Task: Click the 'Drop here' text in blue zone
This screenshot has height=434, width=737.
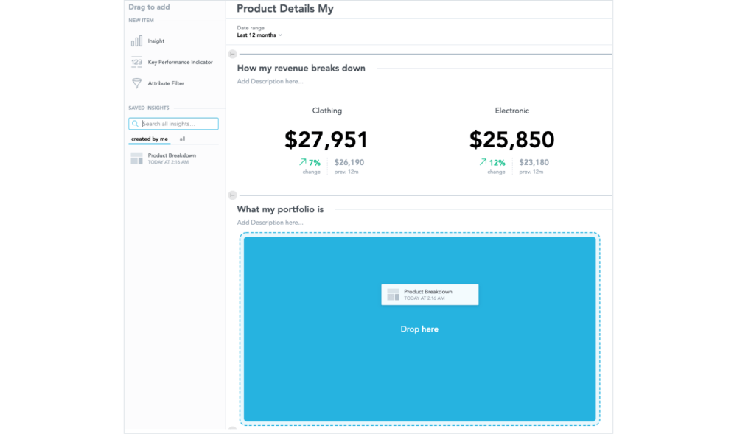Action: tap(419, 329)
